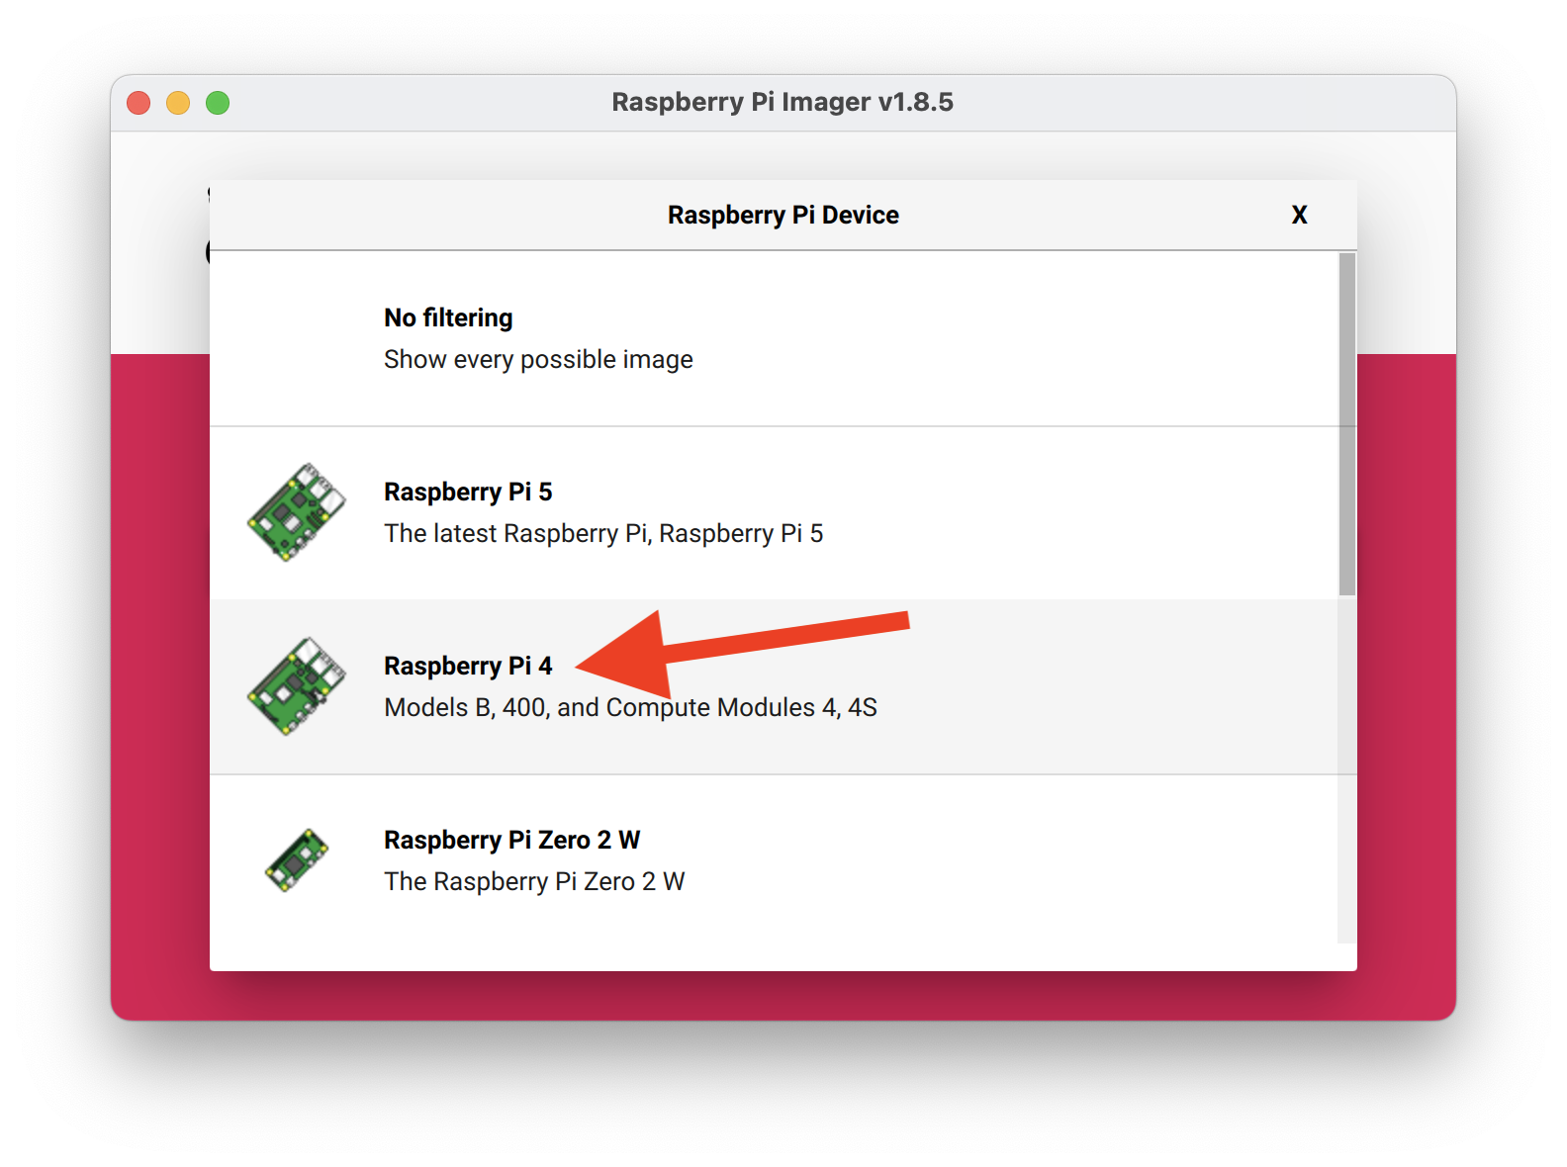Click the red close window button
Viewport: 1567px width, 1167px height.
[x=138, y=103]
